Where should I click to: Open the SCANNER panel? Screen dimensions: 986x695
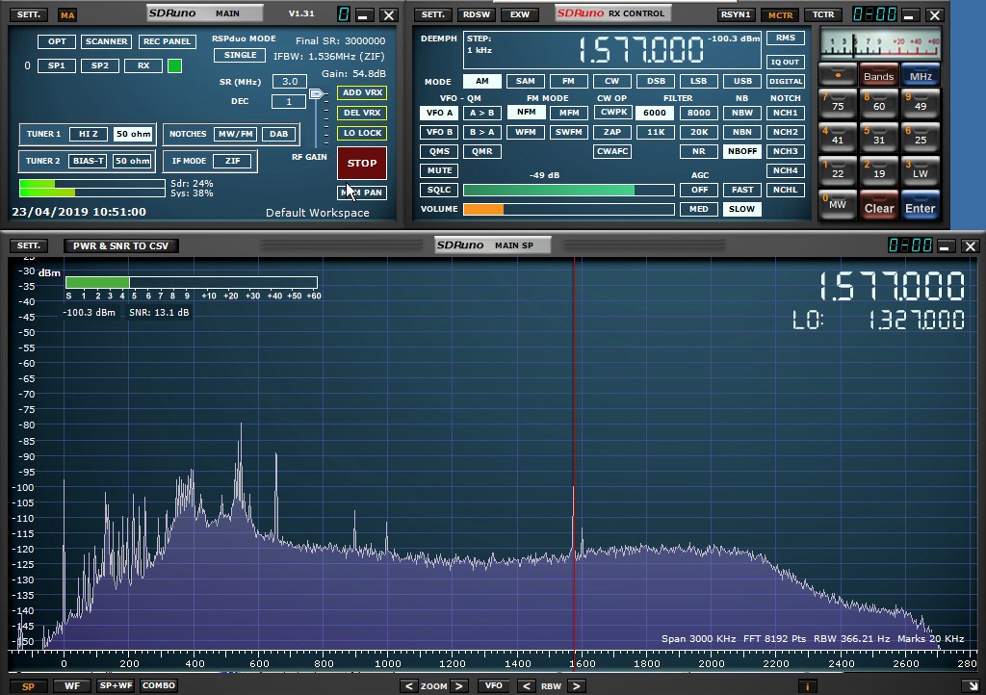(106, 41)
